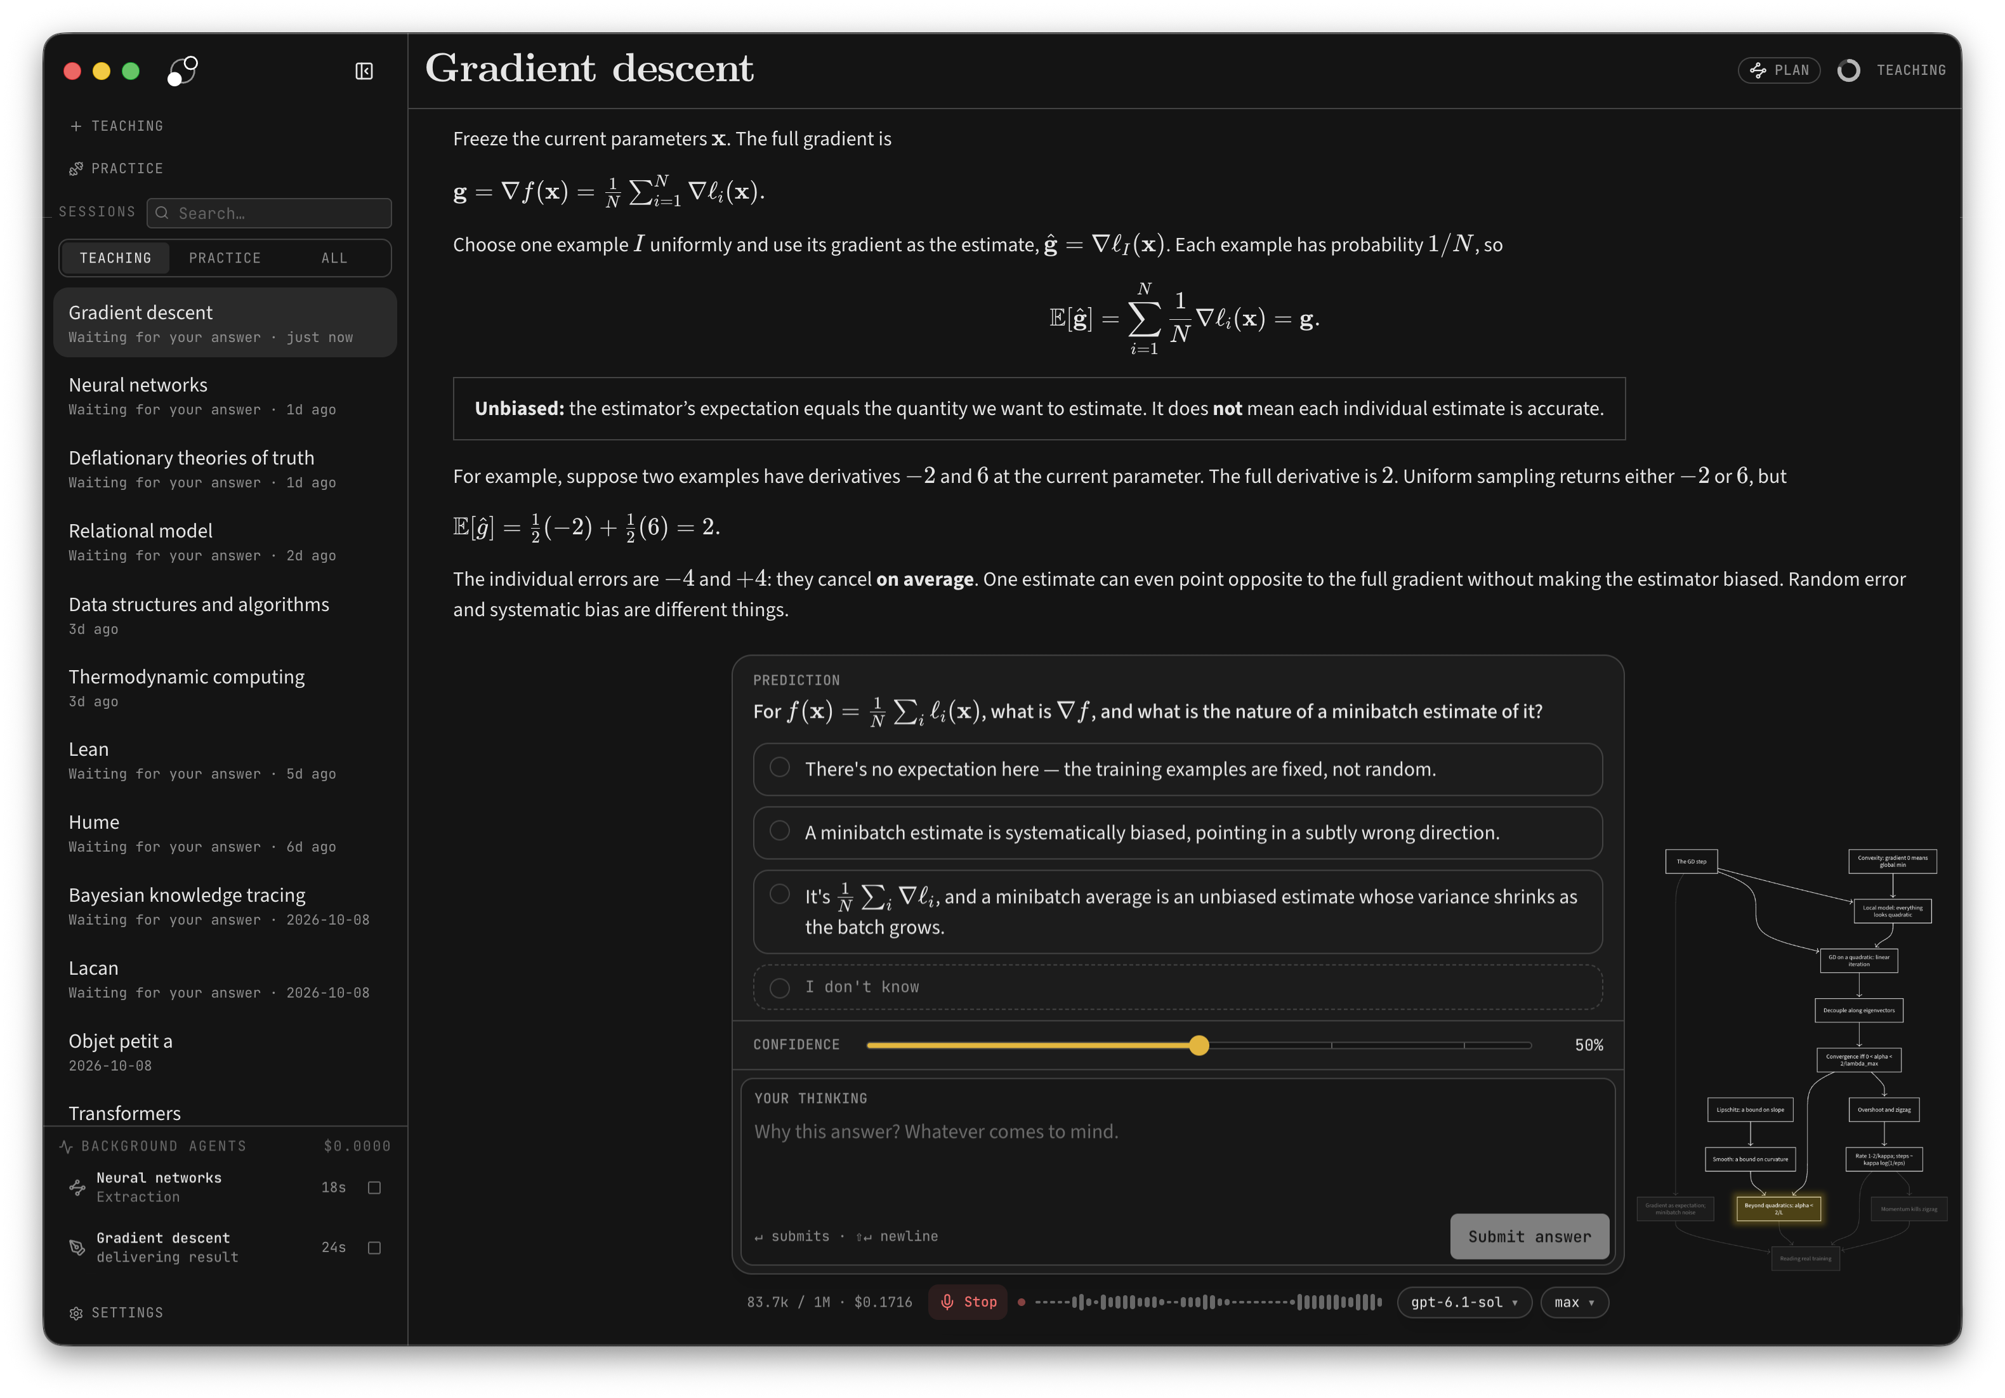2005x1398 pixels.
Task: Switch to the Practice sessions tab
Action: click(x=225, y=258)
